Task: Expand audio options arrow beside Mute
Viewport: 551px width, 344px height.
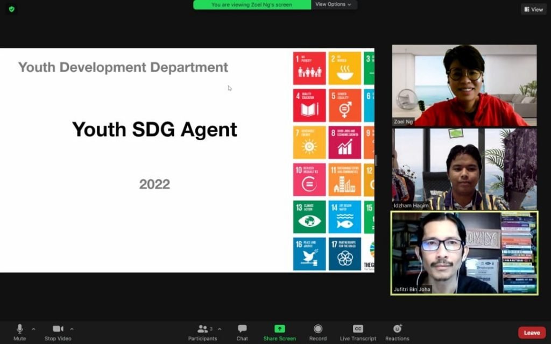Action: point(33,329)
